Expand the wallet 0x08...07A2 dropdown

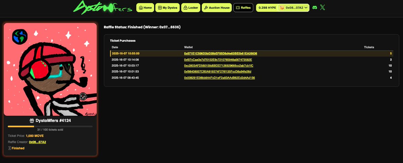(294, 7)
